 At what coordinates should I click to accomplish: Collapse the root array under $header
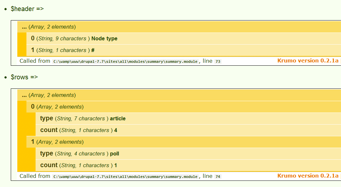click(x=49, y=27)
